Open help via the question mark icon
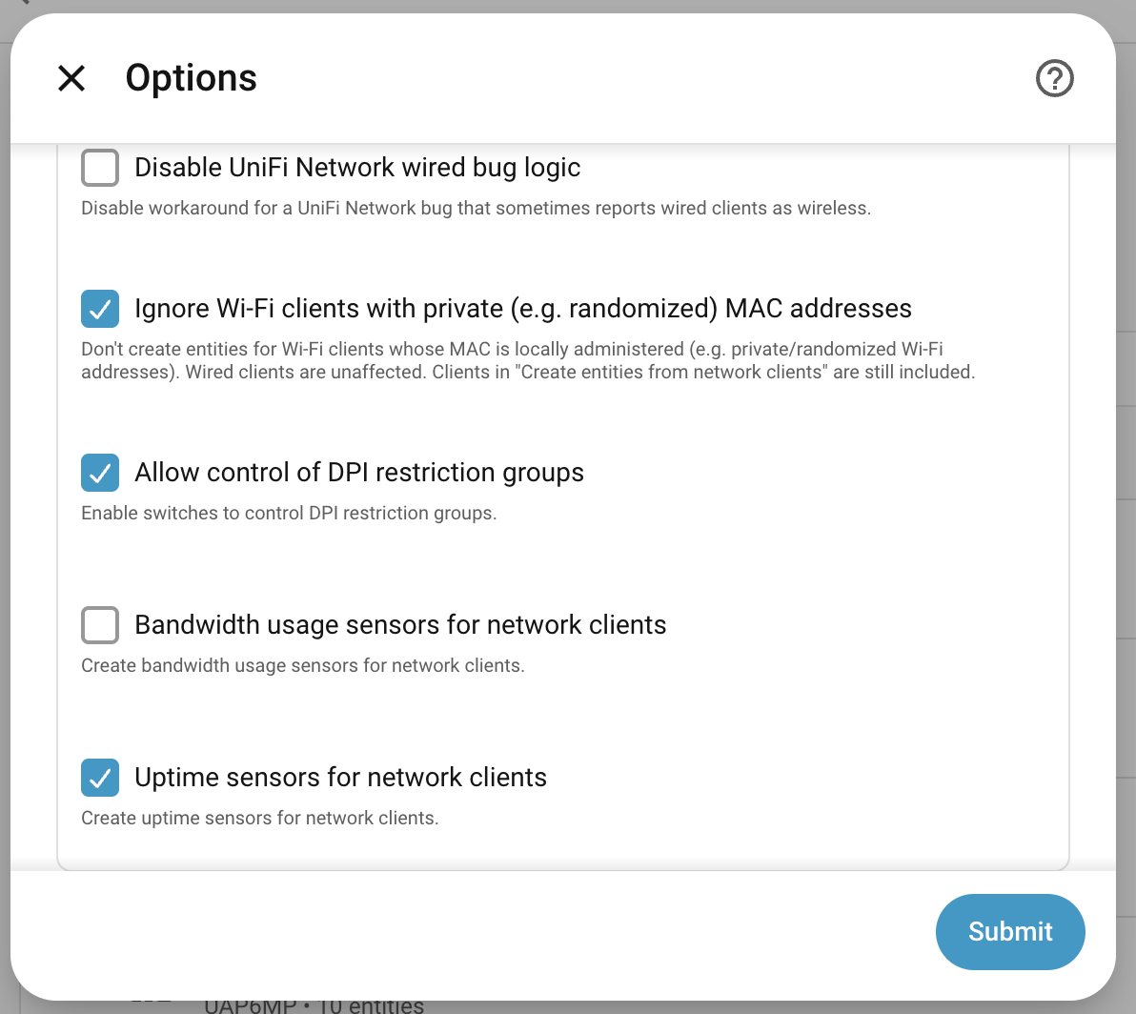 (1054, 78)
